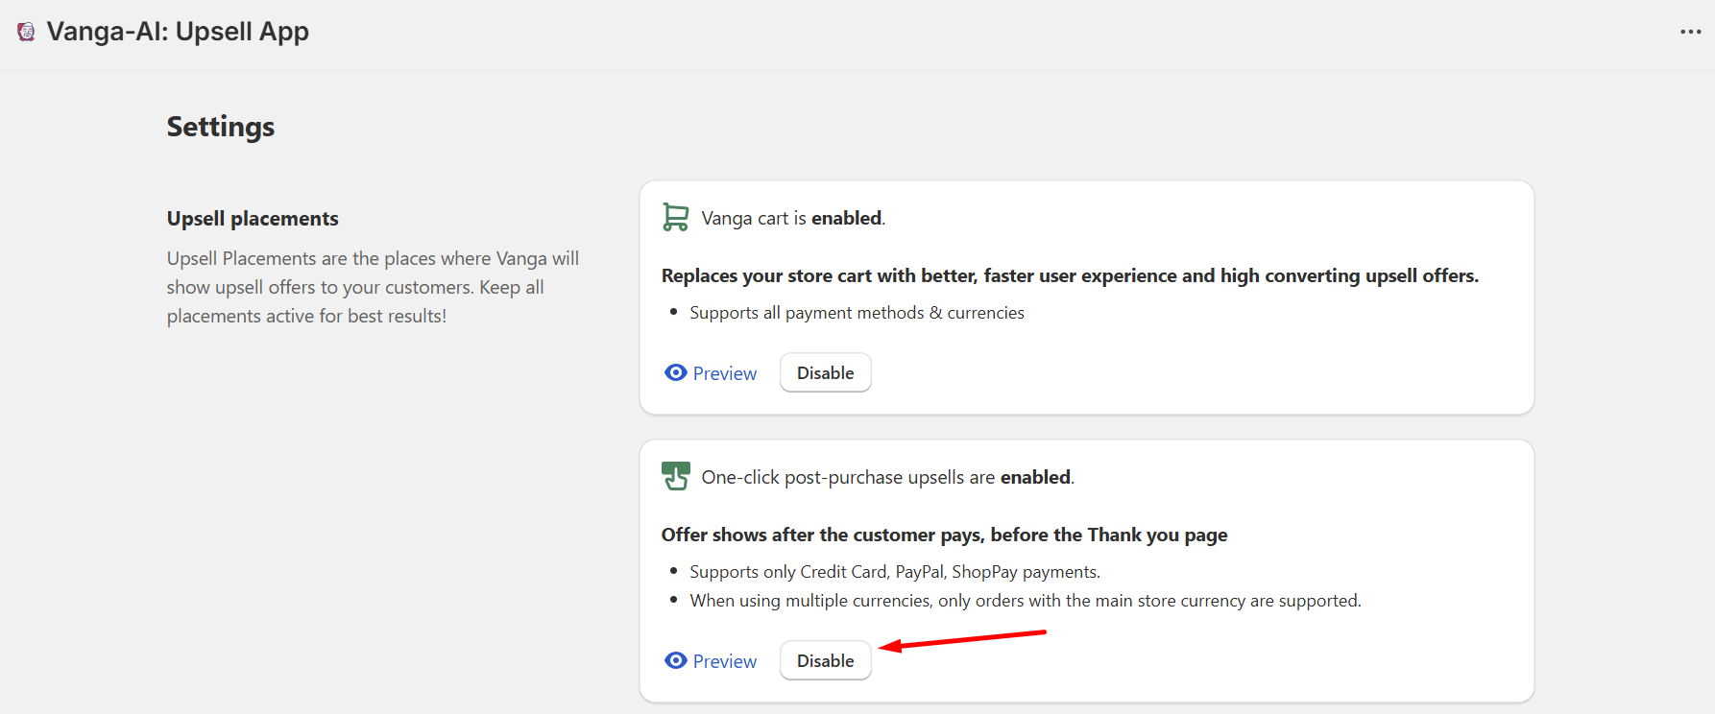
Task: Click 'One-click post-purchase upsells are enabled' text
Action: pos(888,477)
